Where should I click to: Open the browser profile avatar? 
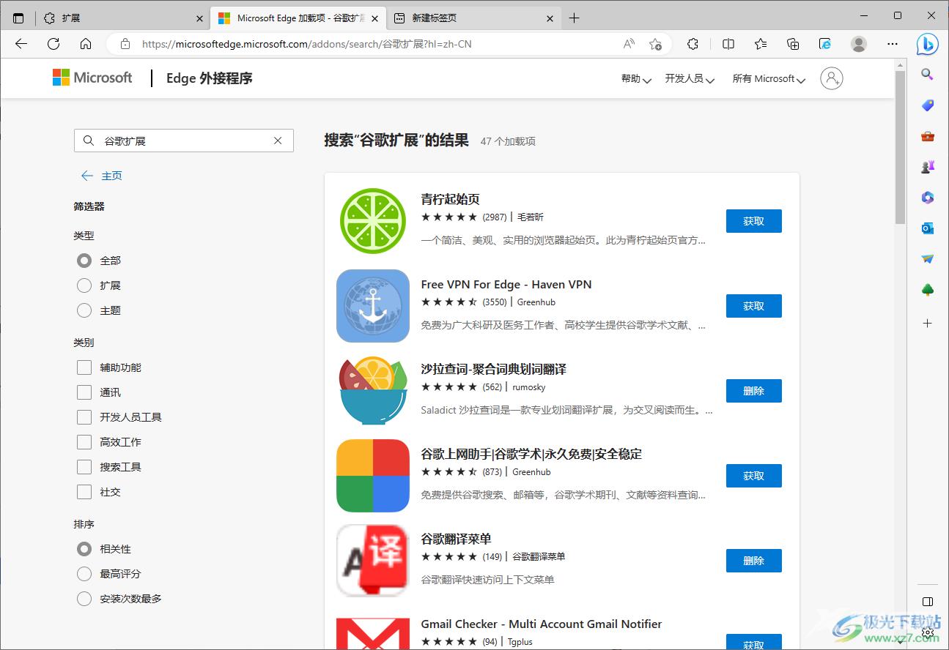point(859,44)
